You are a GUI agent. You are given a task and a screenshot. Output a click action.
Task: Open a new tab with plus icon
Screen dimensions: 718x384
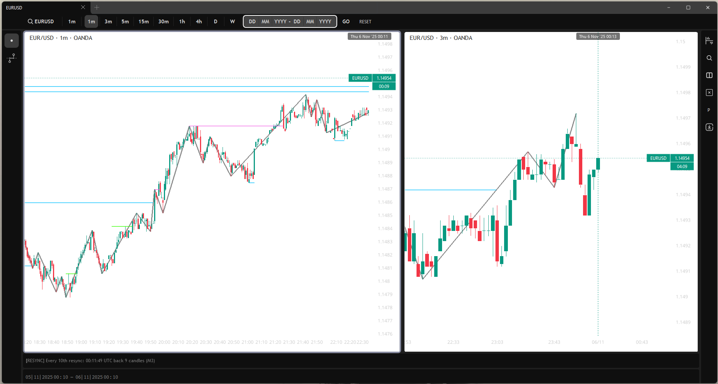(x=97, y=8)
